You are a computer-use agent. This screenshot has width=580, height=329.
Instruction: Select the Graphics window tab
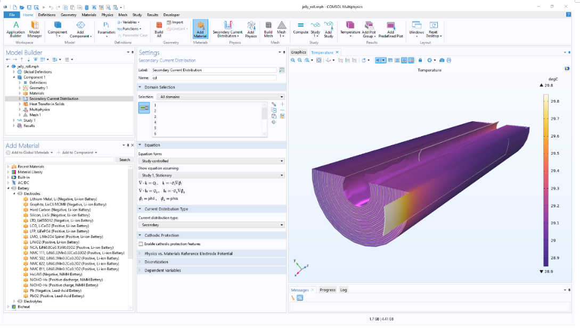[x=298, y=53]
